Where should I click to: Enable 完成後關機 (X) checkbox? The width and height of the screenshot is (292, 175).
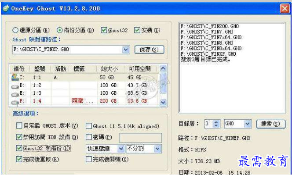(x=89, y=159)
